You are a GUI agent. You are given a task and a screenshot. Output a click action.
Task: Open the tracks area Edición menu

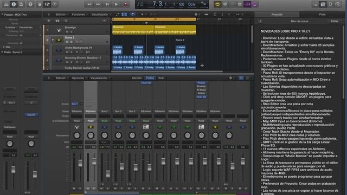pyautogui.click(x=61, y=15)
